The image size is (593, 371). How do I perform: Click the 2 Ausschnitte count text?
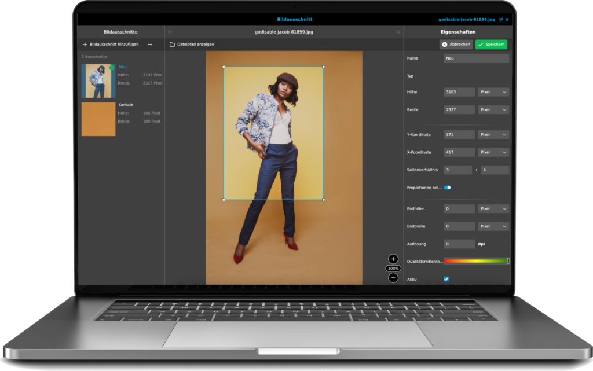click(94, 57)
